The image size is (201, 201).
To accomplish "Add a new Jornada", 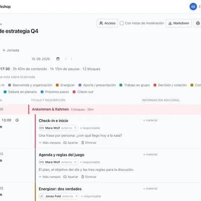I will point(11,50).
